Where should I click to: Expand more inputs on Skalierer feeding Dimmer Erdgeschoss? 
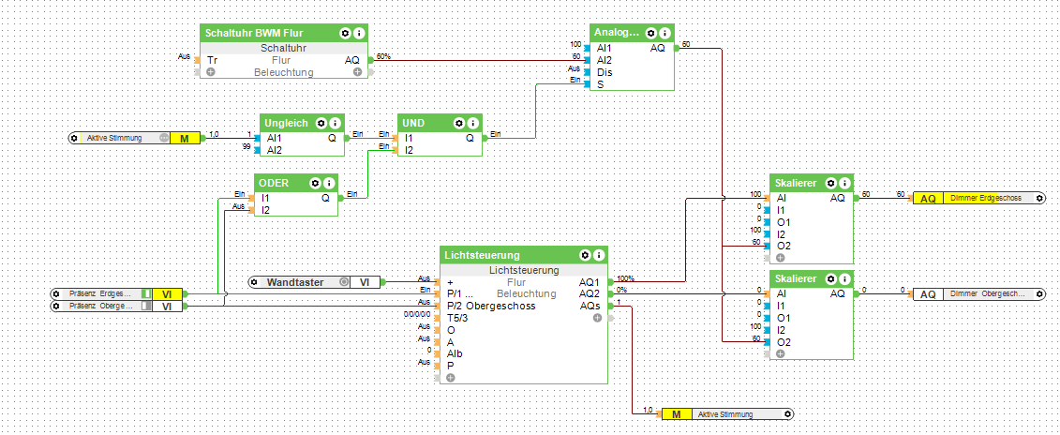[779, 257]
